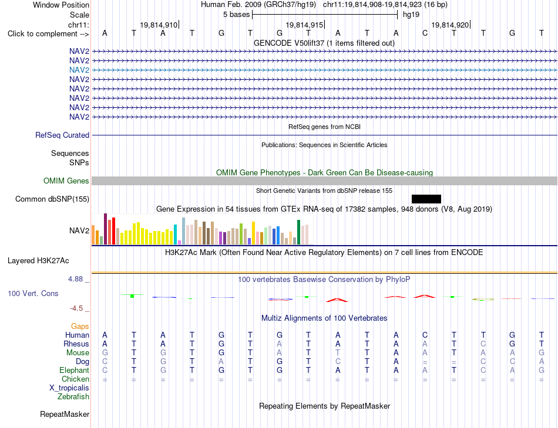Select the Rhesus species label
Image resolution: width=558 pixels, height=428 pixels.
point(76,344)
